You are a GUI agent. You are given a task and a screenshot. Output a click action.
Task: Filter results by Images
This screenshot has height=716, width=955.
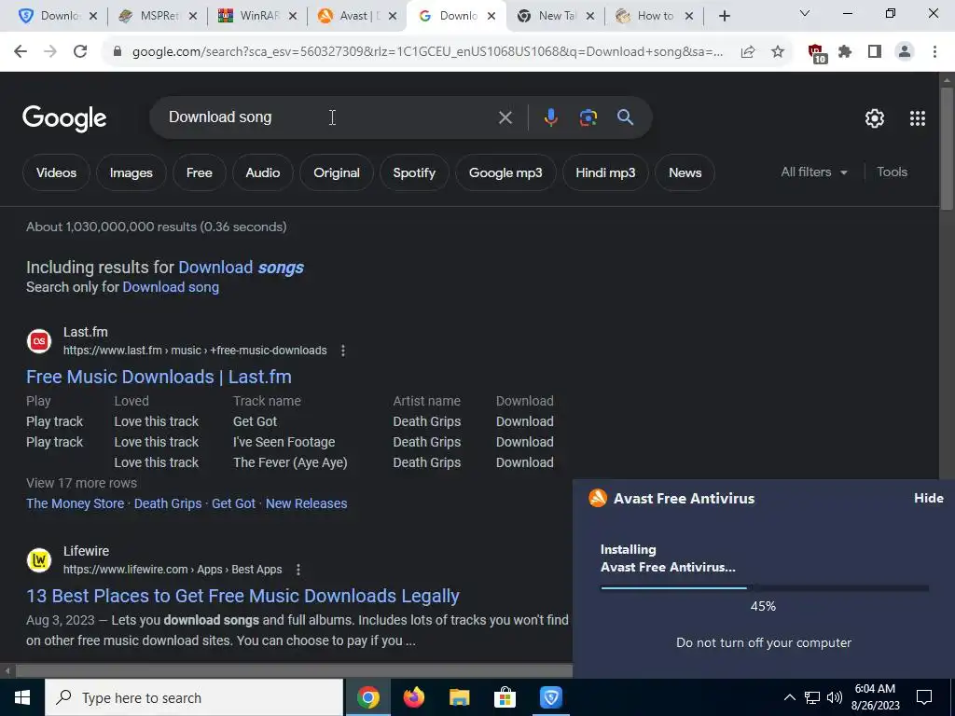pos(131,172)
